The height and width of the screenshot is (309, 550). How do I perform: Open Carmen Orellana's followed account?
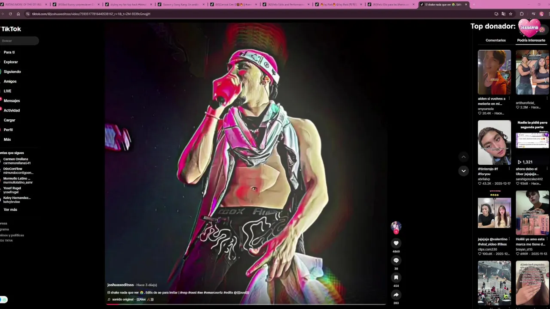(x=17, y=161)
